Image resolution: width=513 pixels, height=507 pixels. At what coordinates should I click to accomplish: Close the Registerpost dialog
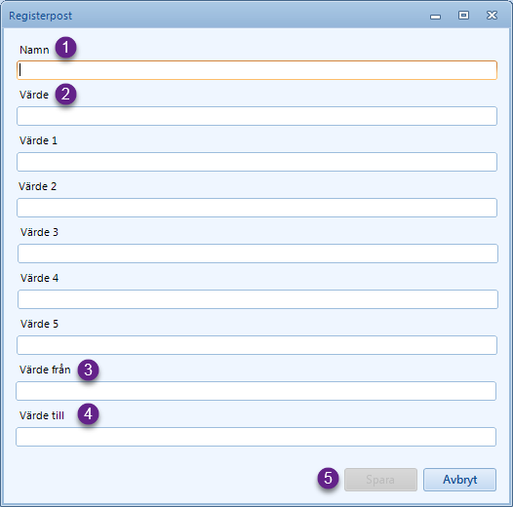tap(492, 15)
